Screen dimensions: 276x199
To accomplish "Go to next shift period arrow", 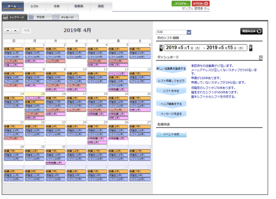I will tap(251, 48).
